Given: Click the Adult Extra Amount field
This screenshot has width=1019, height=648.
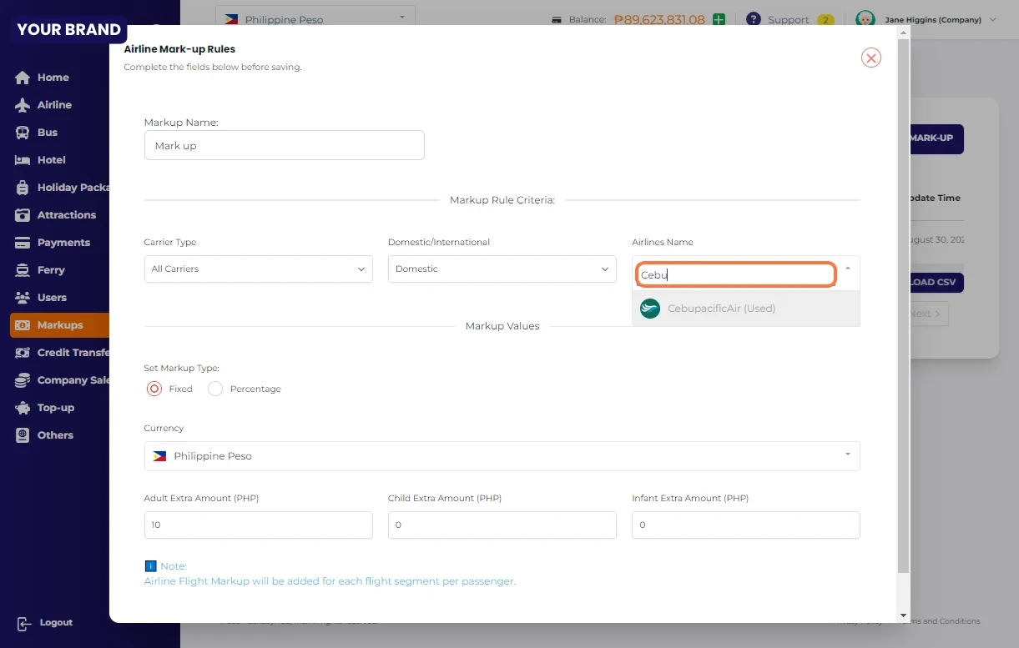Looking at the screenshot, I should pyautogui.click(x=258, y=525).
